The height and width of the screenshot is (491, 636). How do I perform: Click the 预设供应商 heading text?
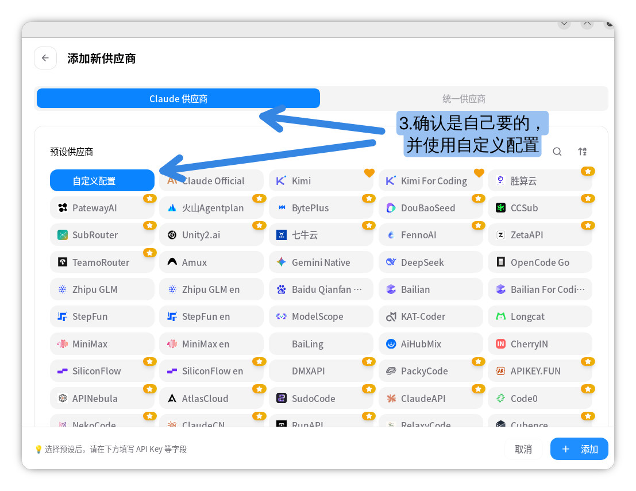(71, 152)
